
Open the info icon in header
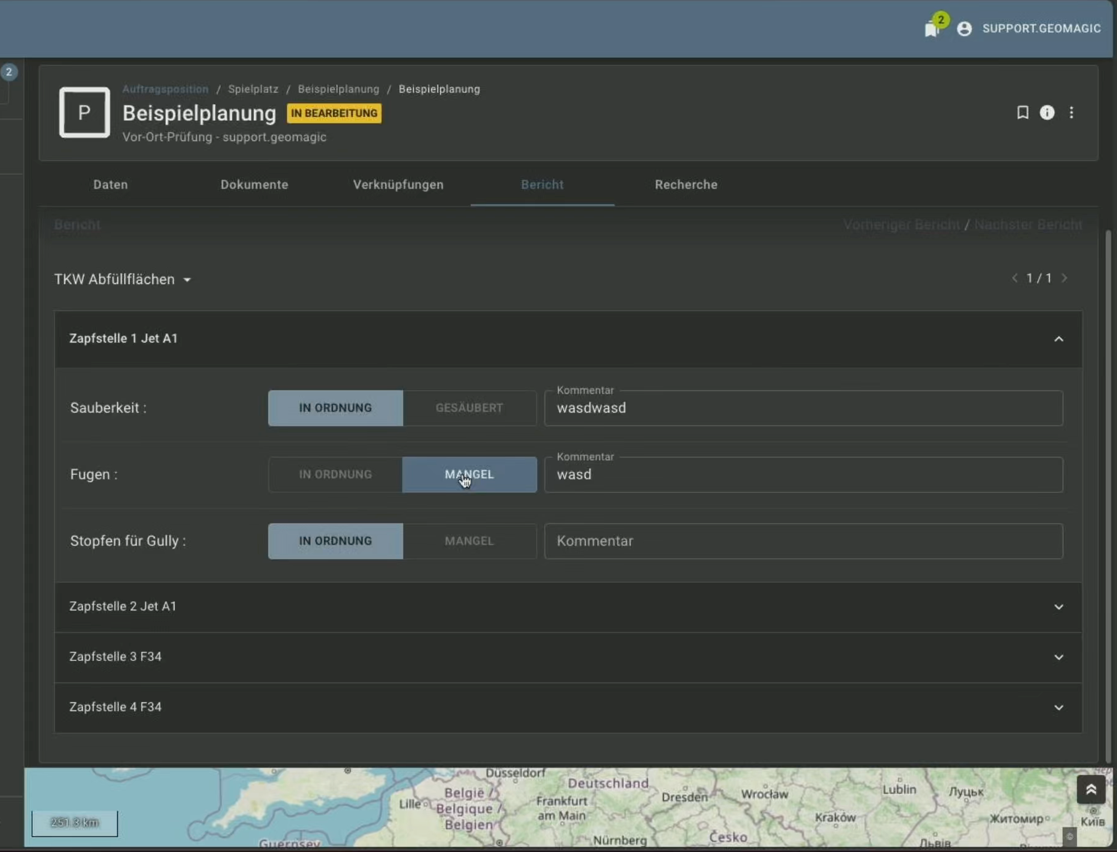[1047, 112]
